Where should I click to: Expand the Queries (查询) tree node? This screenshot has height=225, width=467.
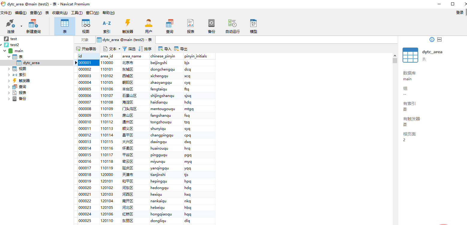[x=9, y=87]
